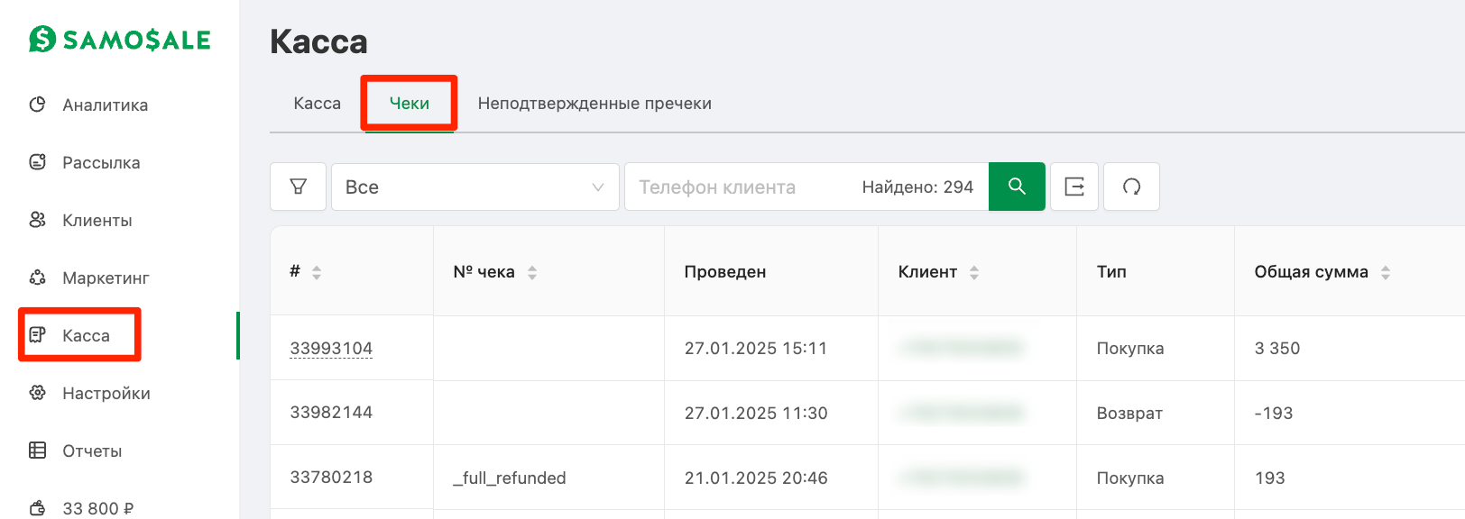The height and width of the screenshot is (519, 1465).
Task: Switch to the Касса tab
Action: 318,104
